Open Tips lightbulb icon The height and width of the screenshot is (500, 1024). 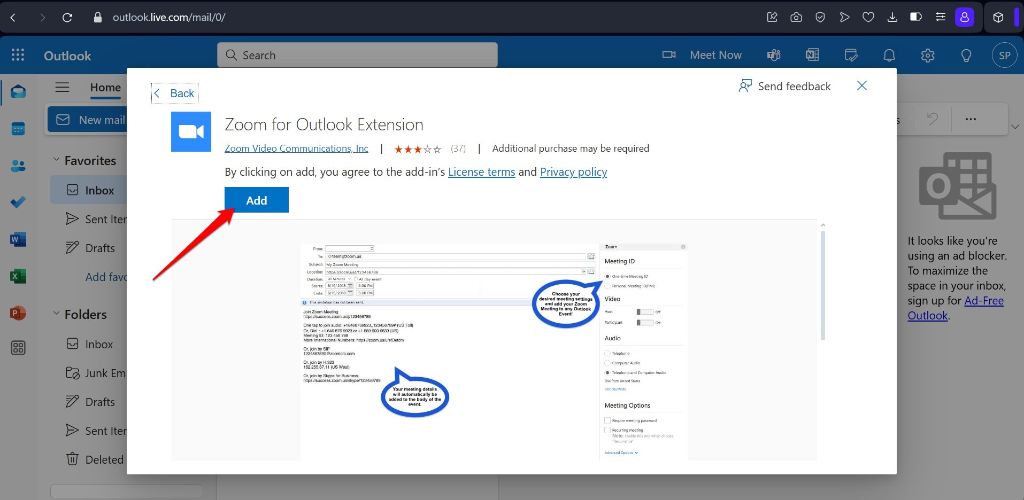tap(966, 55)
